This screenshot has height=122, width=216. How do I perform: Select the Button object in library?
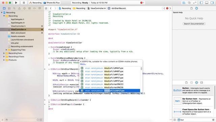pyautogui.click(x=193, y=90)
